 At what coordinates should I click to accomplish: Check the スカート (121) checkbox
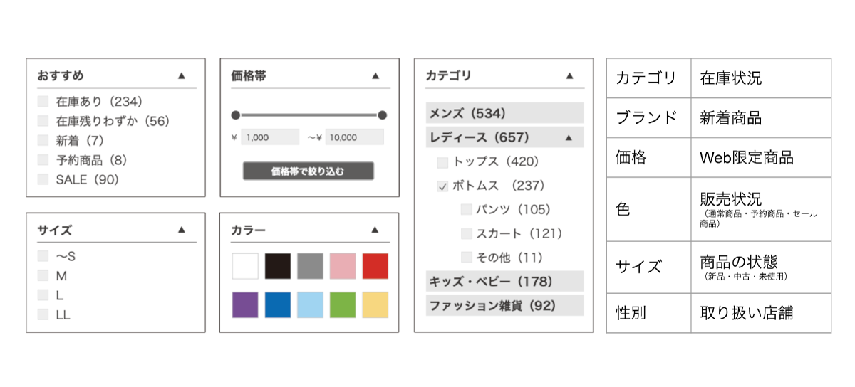pos(466,233)
